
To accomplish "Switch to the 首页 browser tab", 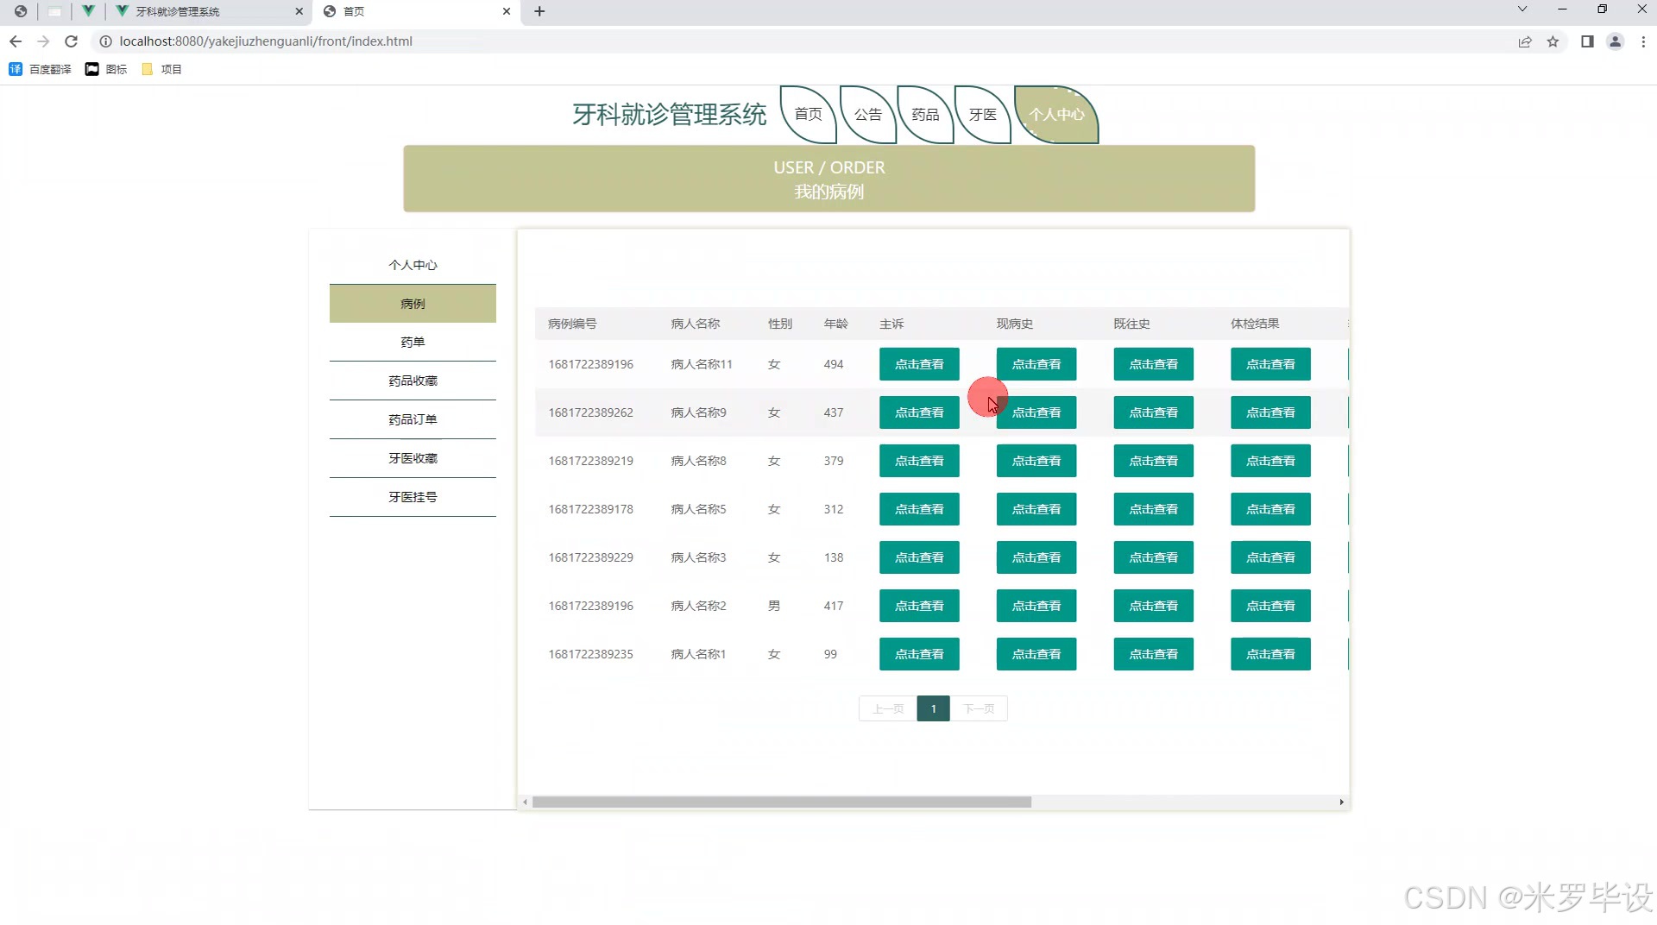I will [x=418, y=11].
